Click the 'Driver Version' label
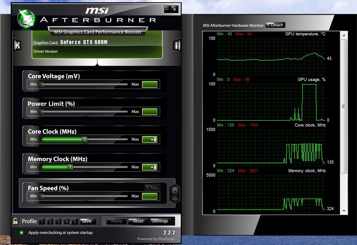Image resolution: width=357 pixels, height=245 pixels. click(x=46, y=51)
